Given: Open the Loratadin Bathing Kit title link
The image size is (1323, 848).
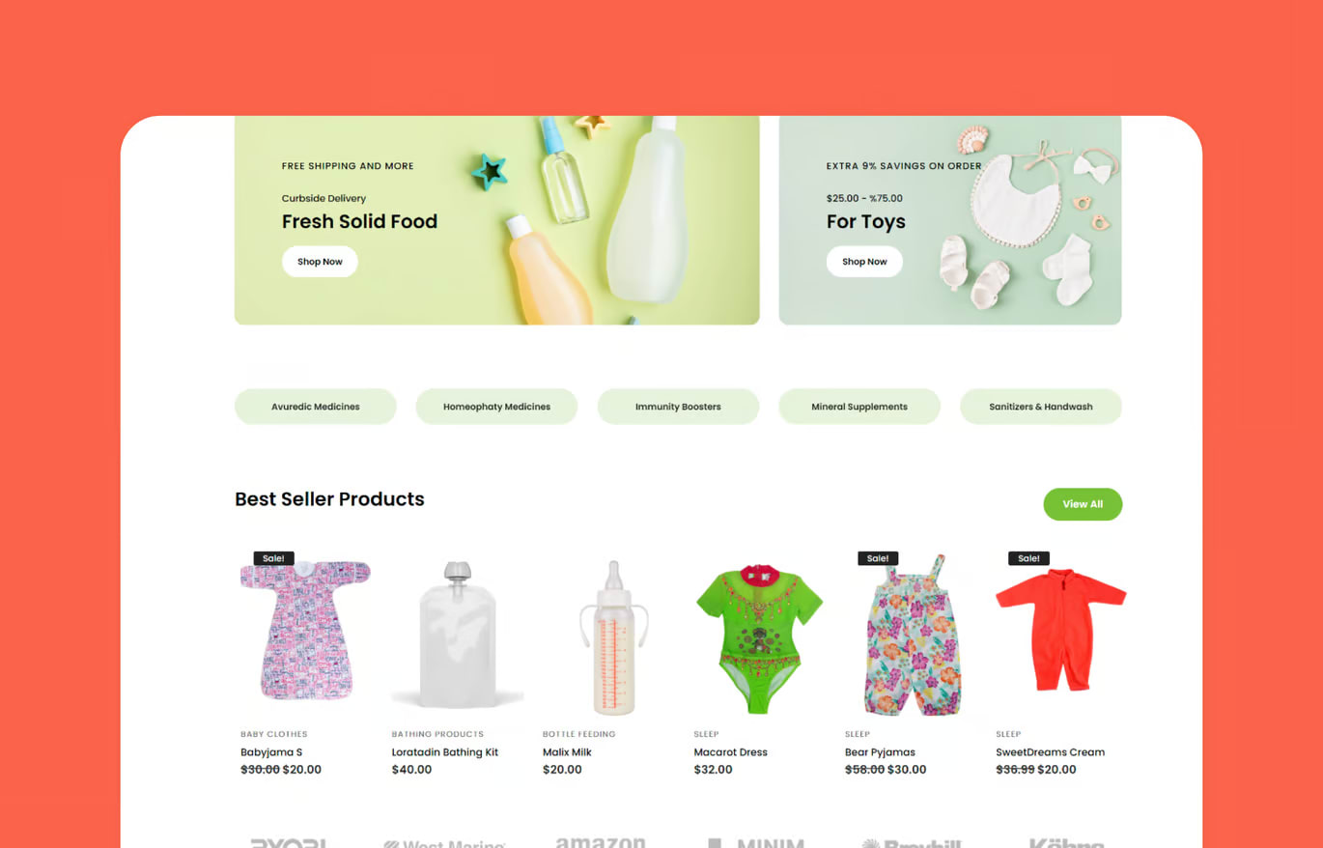Looking at the screenshot, I should (x=445, y=752).
